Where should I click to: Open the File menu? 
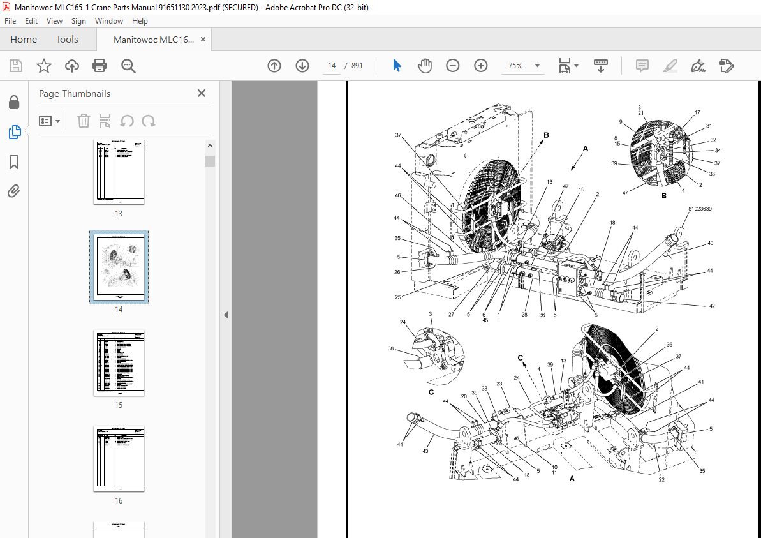pyautogui.click(x=10, y=21)
